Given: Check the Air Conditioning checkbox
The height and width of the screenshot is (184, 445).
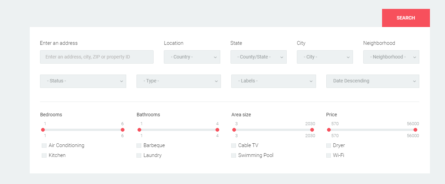Looking at the screenshot, I should click(44, 145).
